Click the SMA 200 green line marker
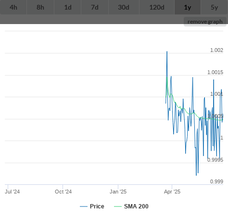This screenshot has width=228, height=219. click(x=118, y=206)
